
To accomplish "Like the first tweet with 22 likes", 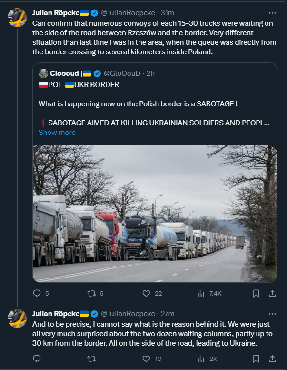I will click(x=146, y=294).
